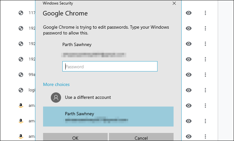Toggle password visibility for the logi entry
The width and height of the screenshot is (234, 141).
coord(189,90)
